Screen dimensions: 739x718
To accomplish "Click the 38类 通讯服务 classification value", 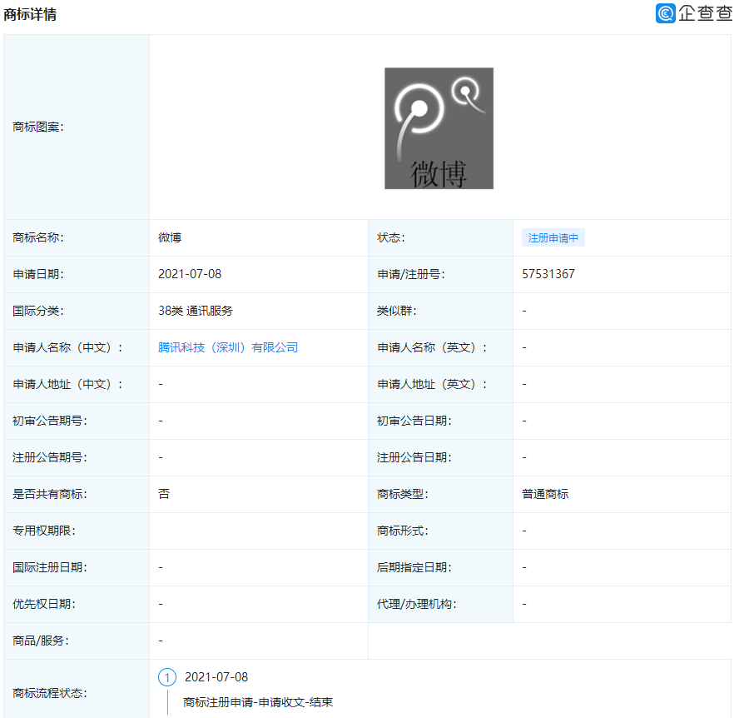I will click(x=196, y=311).
